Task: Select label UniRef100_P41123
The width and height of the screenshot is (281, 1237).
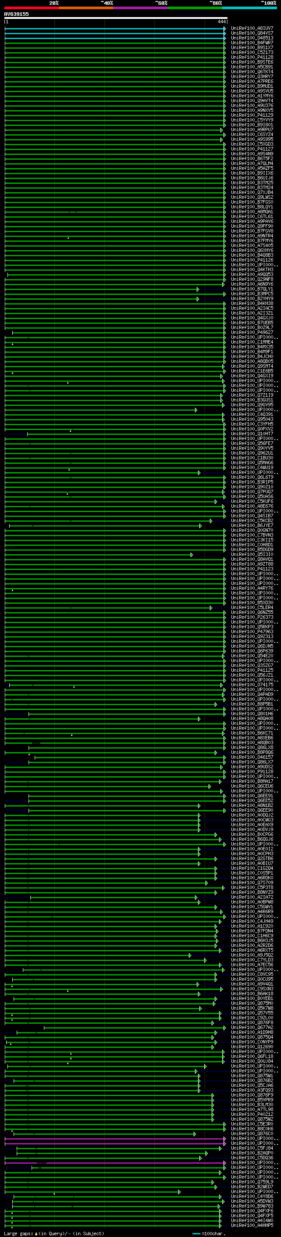Action: (252, 569)
